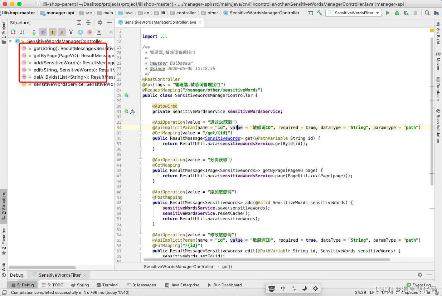442x296 pixels.
Task: Click the Event Log button
Action: click(419, 285)
